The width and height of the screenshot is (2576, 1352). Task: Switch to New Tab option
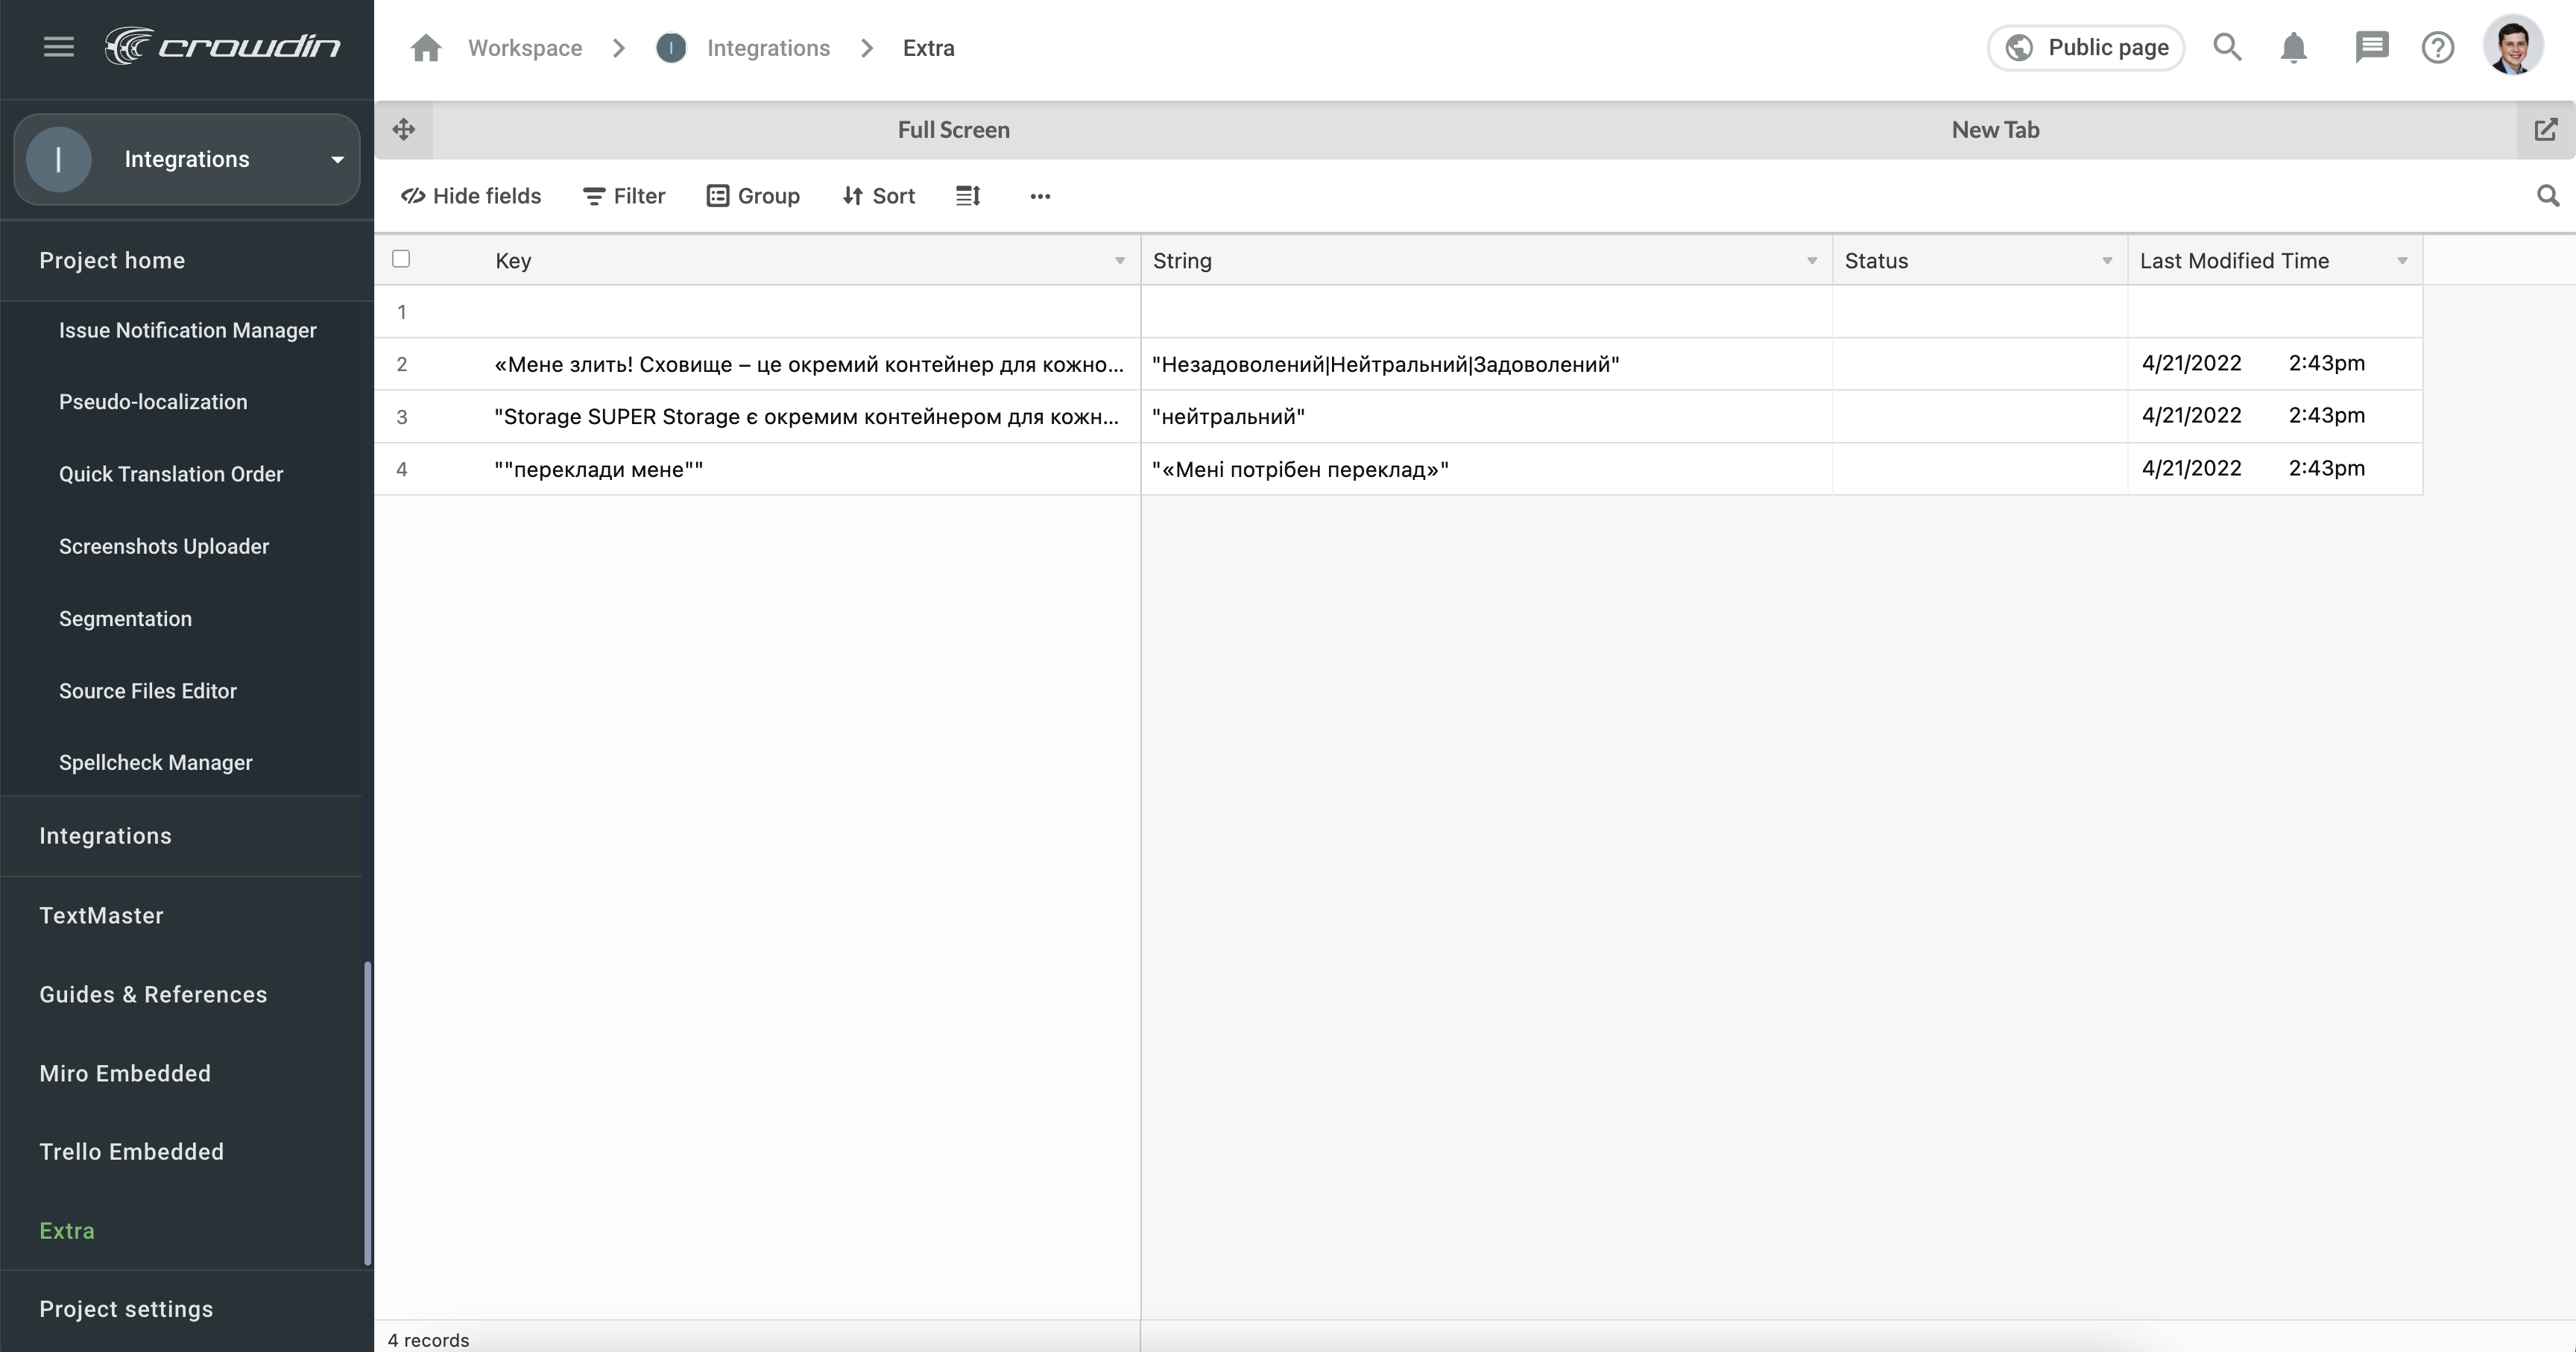point(1995,130)
